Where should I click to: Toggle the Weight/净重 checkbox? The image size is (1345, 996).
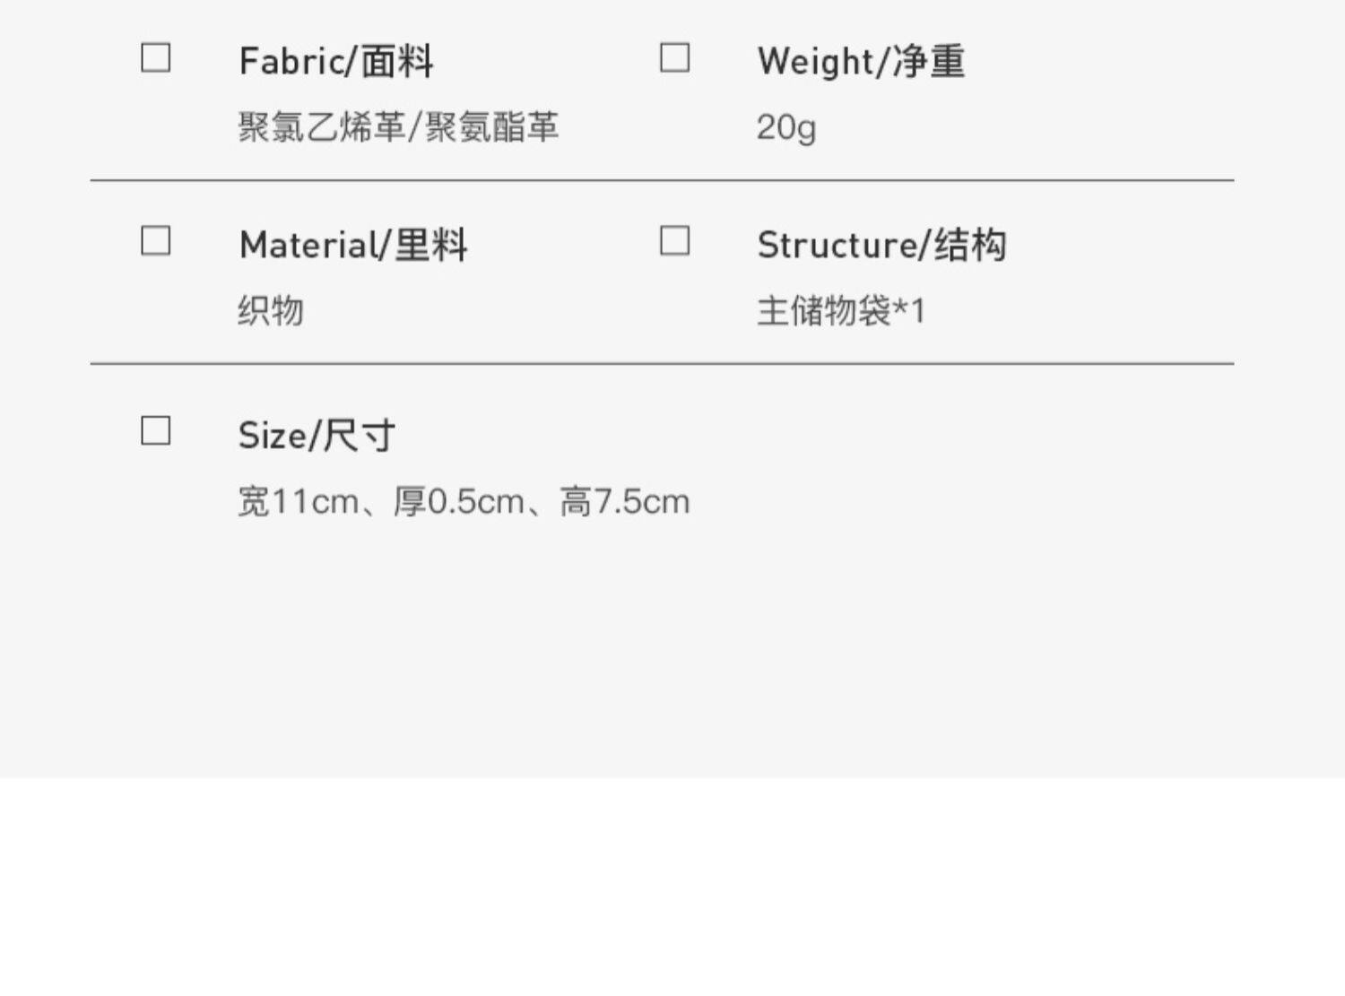[674, 58]
